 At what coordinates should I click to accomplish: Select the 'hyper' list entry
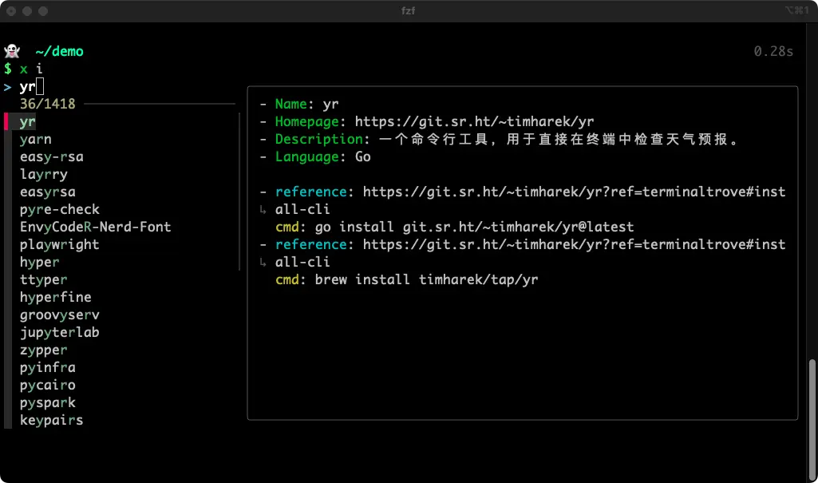40,262
